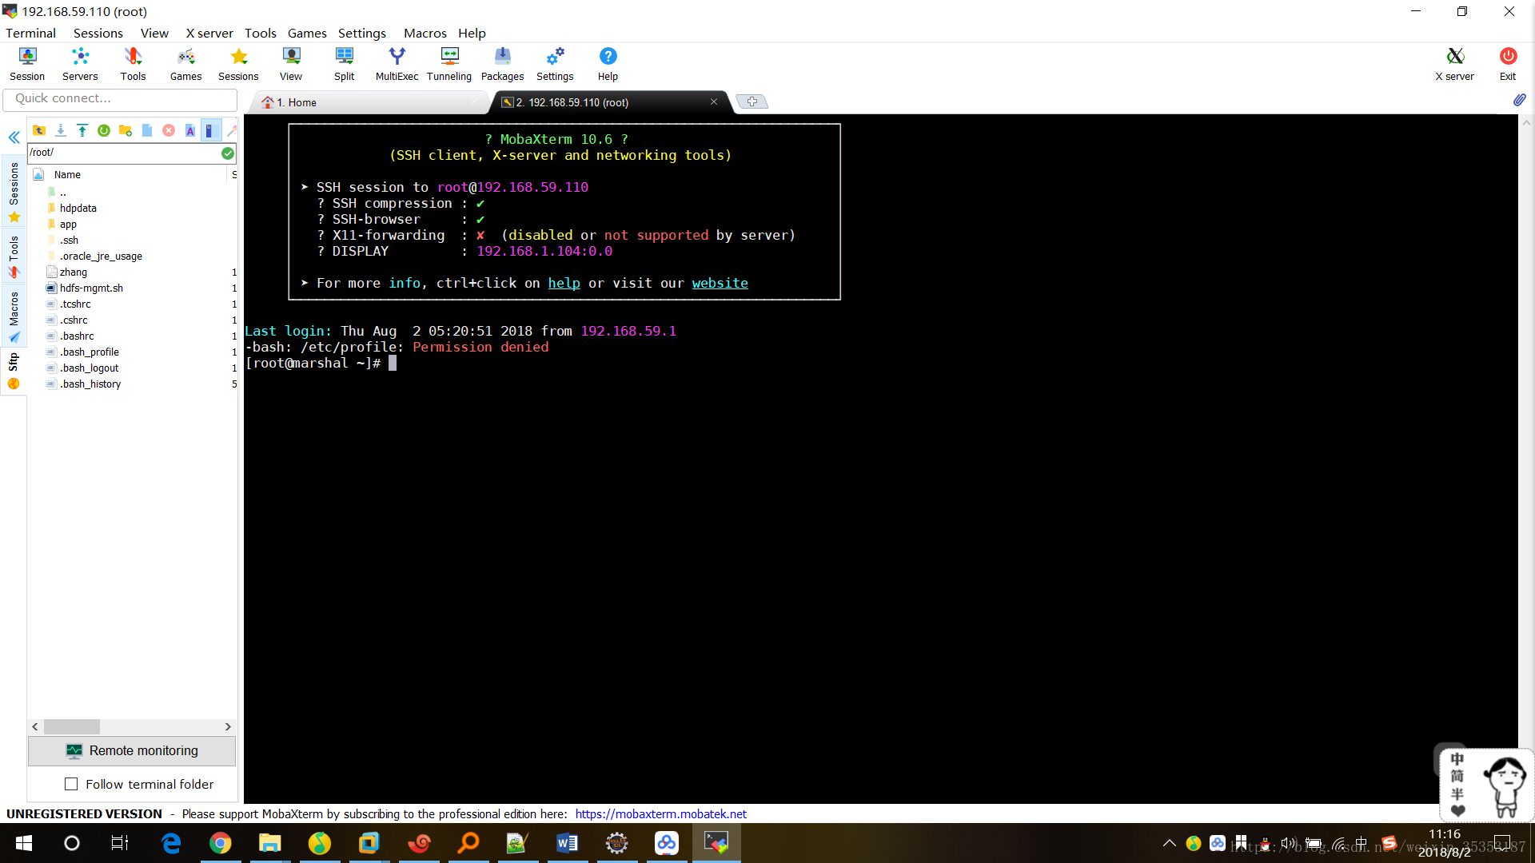1535x863 pixels.
Task: Open the Sessions side tab
Action: [14, 193]
